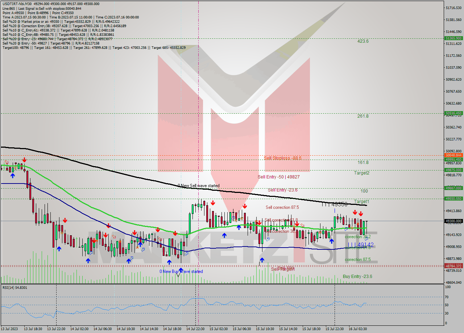This screenshot has height=333, width=464.
Task: Click the 50362.740 price axis value
Action: [454, 127]
